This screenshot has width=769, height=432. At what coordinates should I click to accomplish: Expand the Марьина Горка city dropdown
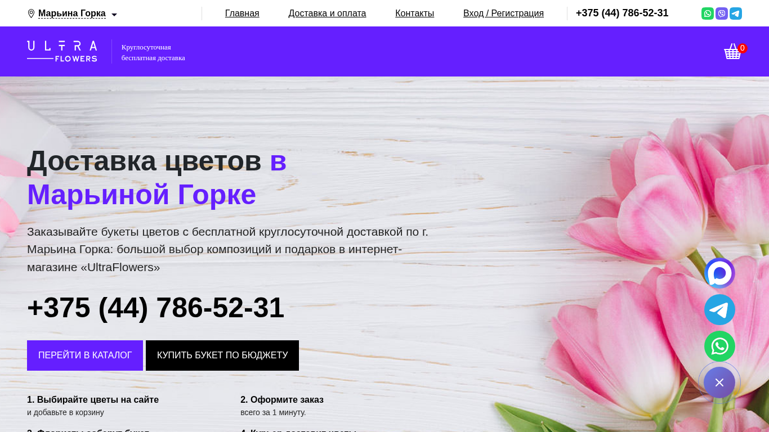tap(72, 13)
